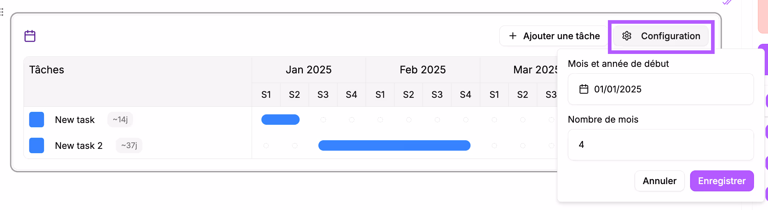Click the Tâches column header
768x210 pixels.
(x=47, y=69)
